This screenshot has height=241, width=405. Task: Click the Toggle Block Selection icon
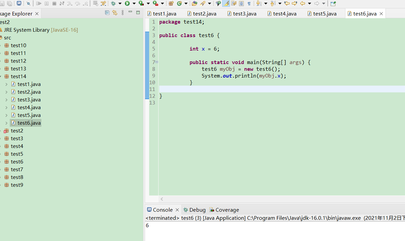pyautogui.click(x=241, y=3)
